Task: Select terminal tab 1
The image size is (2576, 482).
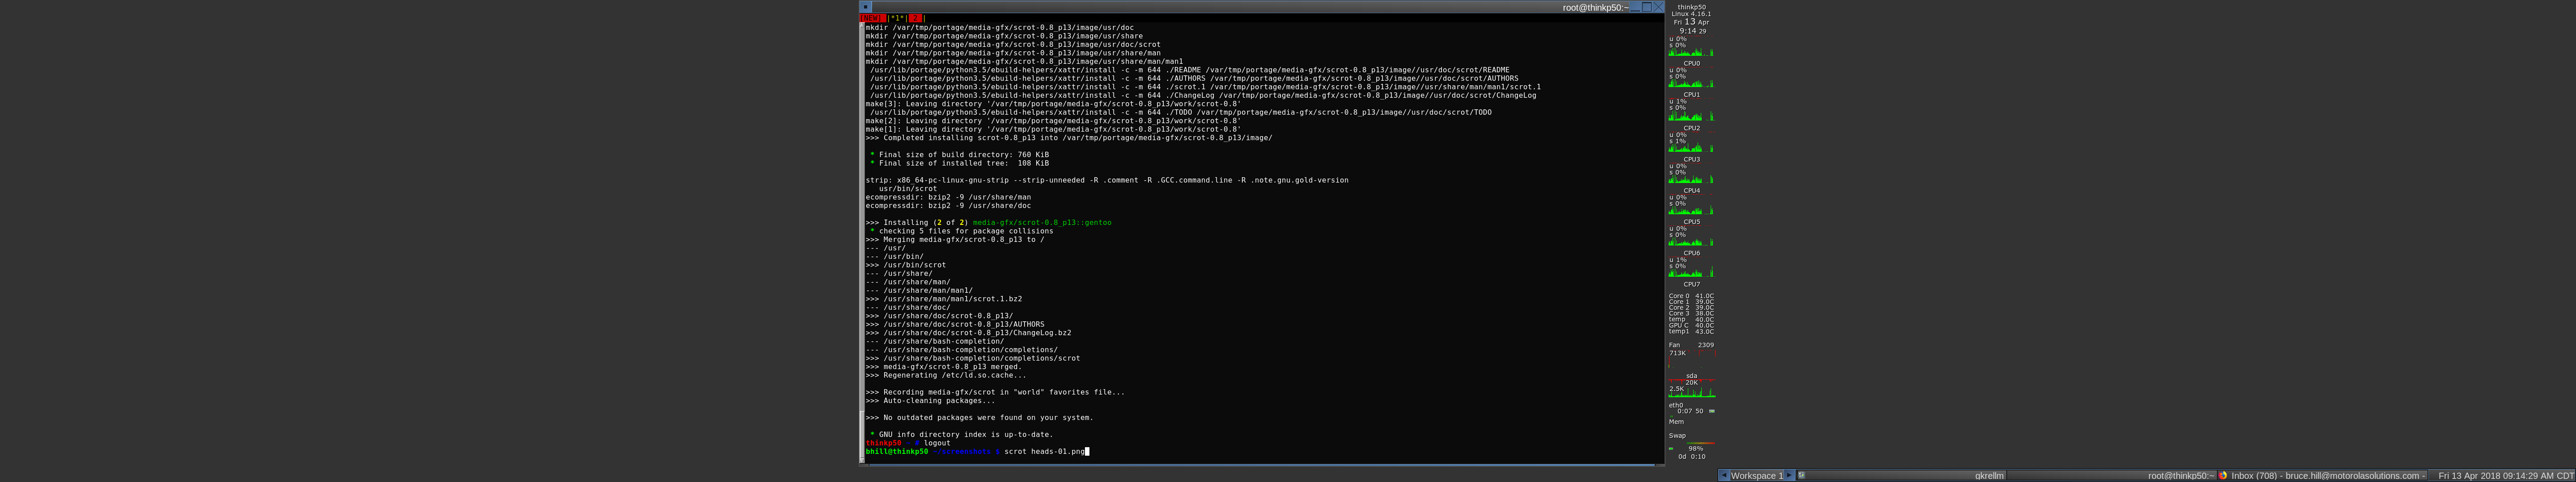Action: pos(897,18)
